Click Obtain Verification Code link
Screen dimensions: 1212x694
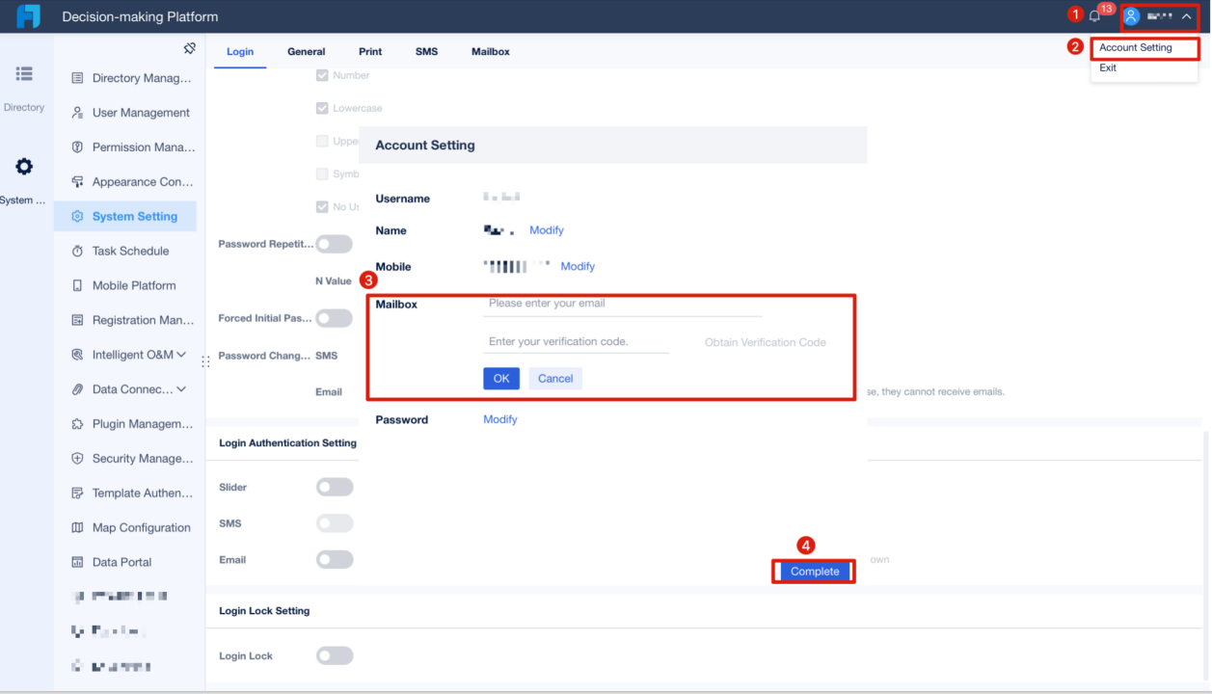tap(766, 342)
